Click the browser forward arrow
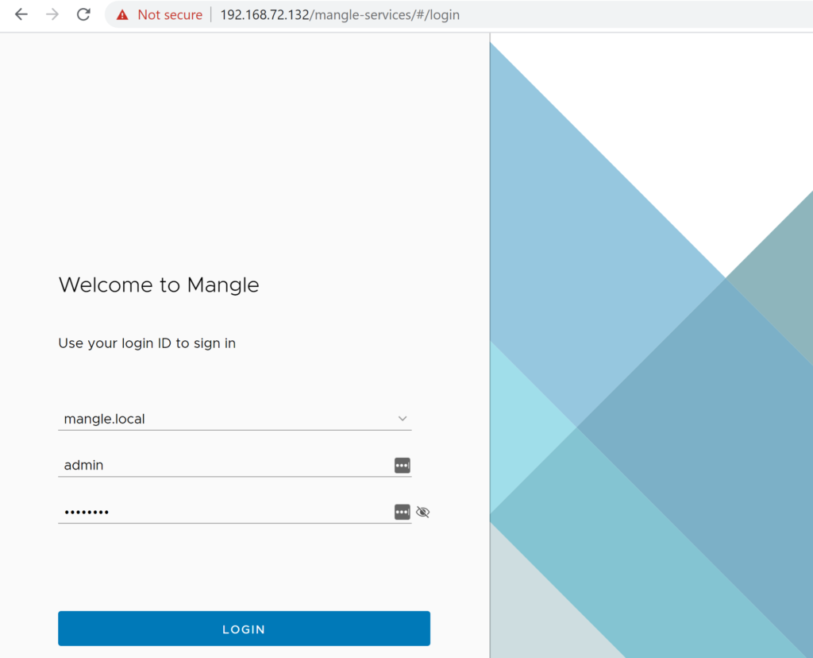Viewport: 813px width, 658px height. [52, 14]
